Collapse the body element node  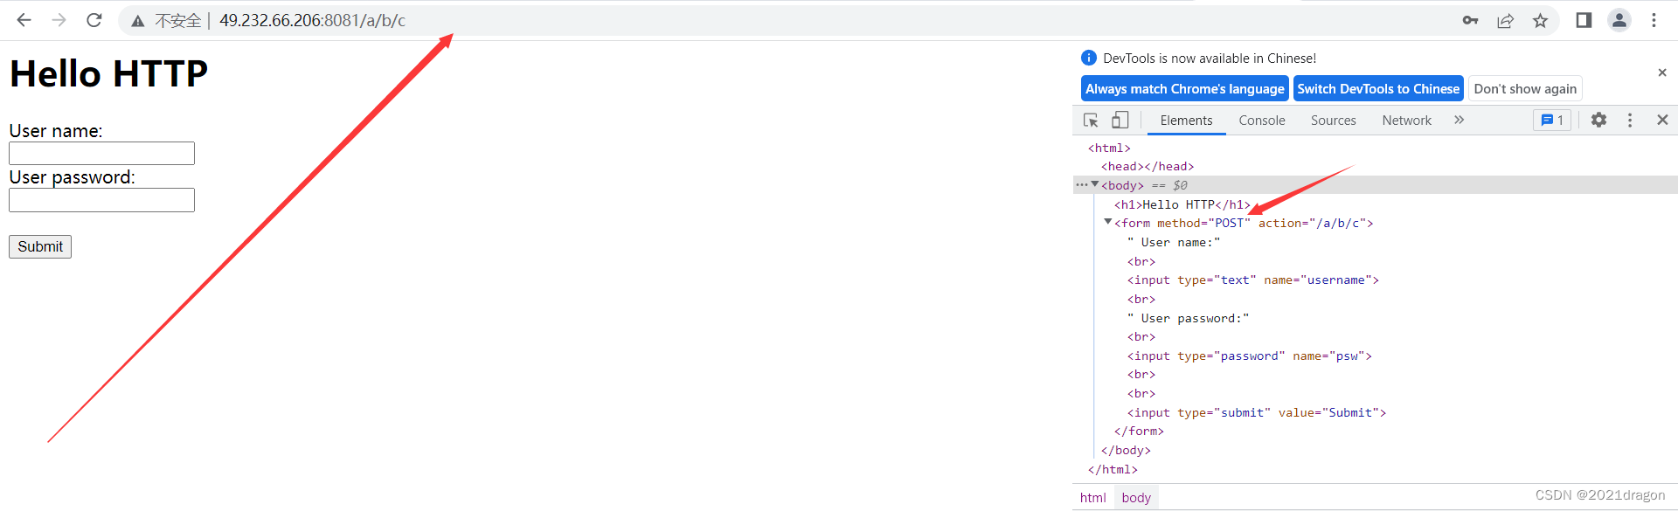click(x=1095, y=184)
